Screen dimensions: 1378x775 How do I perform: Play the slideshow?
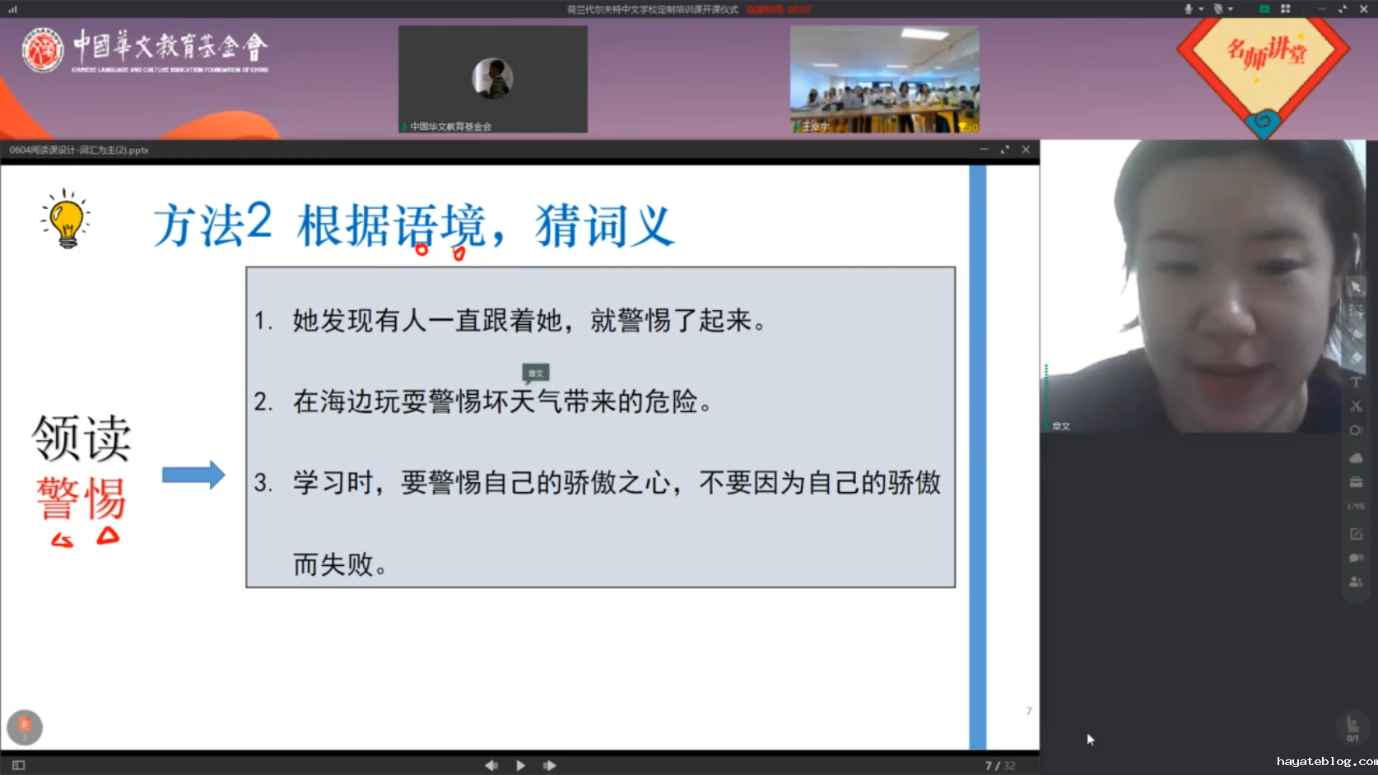click(520, 765)
